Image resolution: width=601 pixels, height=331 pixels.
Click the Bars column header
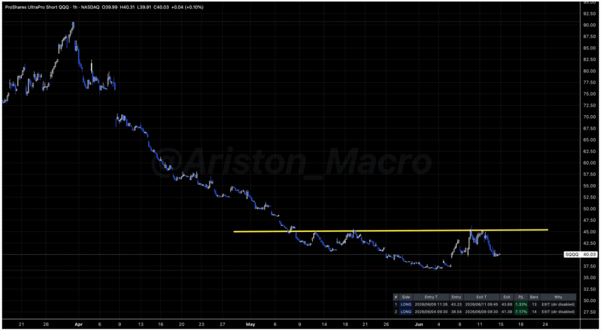(x=534, y=297)
